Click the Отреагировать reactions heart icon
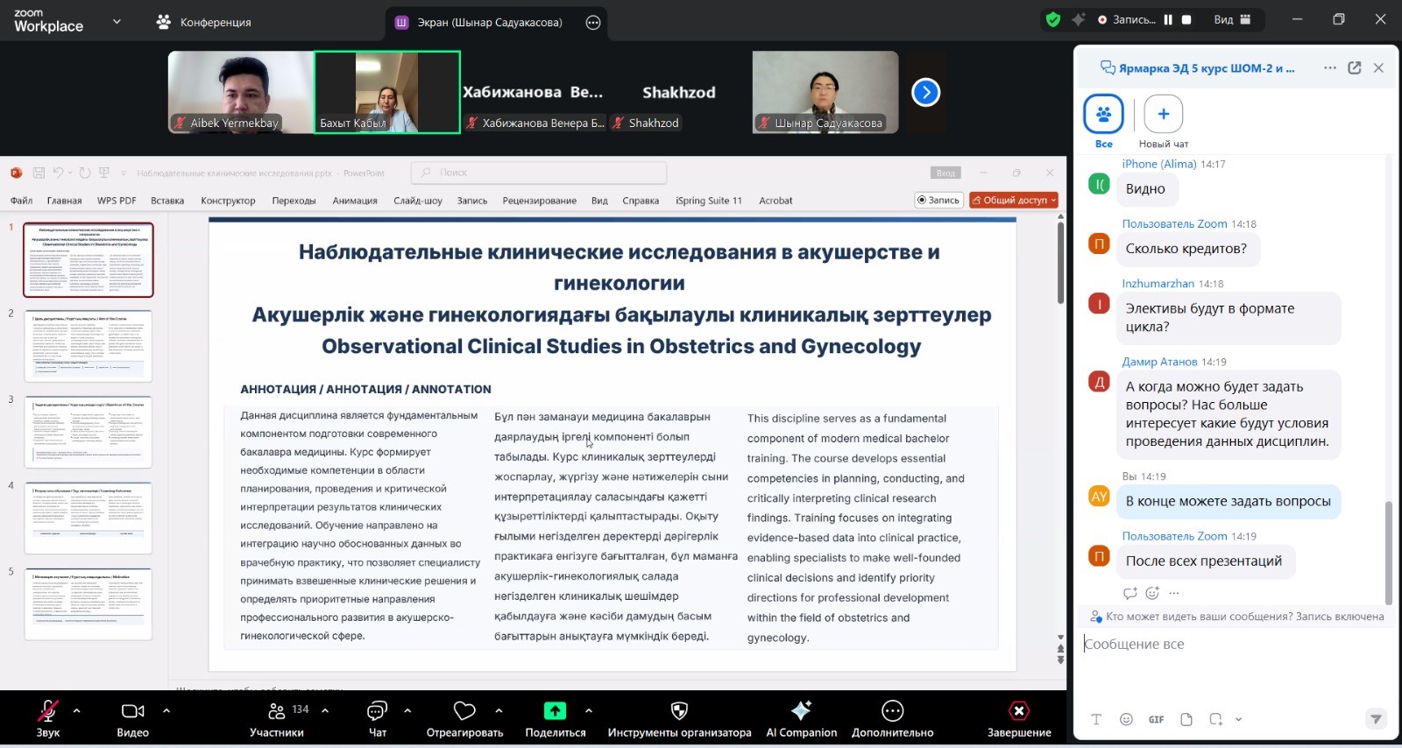 tap(464, 710)
